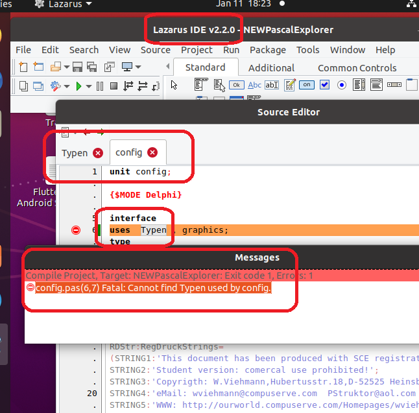Image resolution: width=419 pixels, height=413 pixels.
Task: Open the Help menu
Action: point(385,50)
